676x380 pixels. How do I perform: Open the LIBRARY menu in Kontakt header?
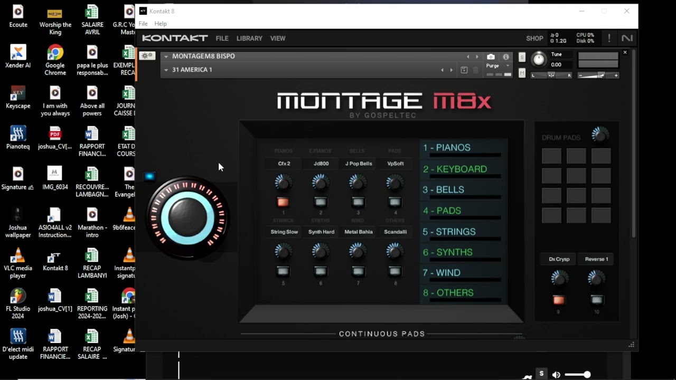249,39
